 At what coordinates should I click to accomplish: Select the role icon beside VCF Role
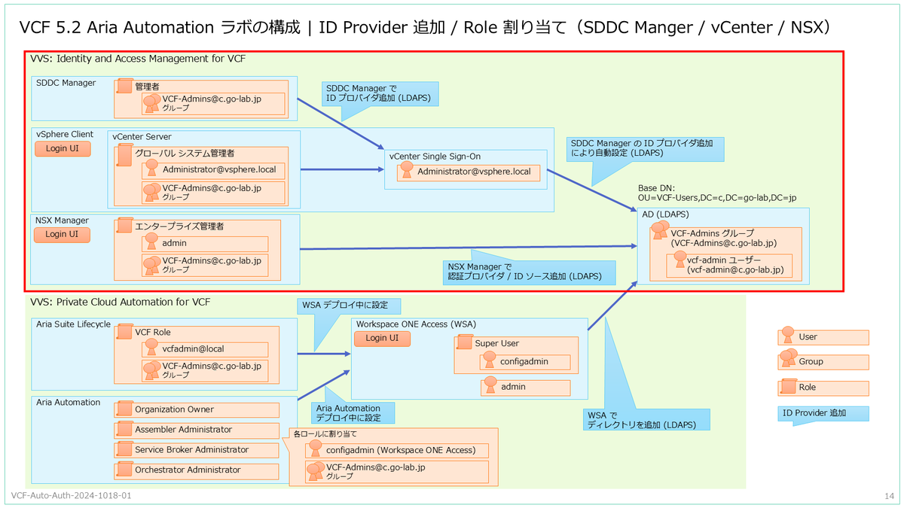[x=124, y=332]
